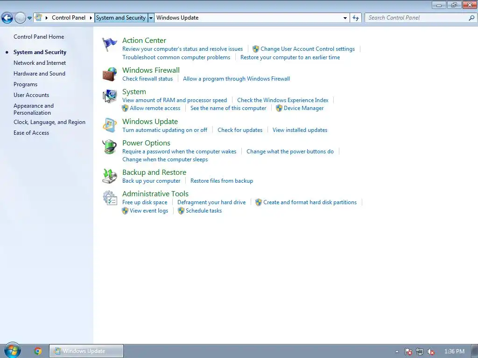Turn automatic updating on or off
Image resolution: width=478 pixels, height=358 pixels.
point(165,130)
